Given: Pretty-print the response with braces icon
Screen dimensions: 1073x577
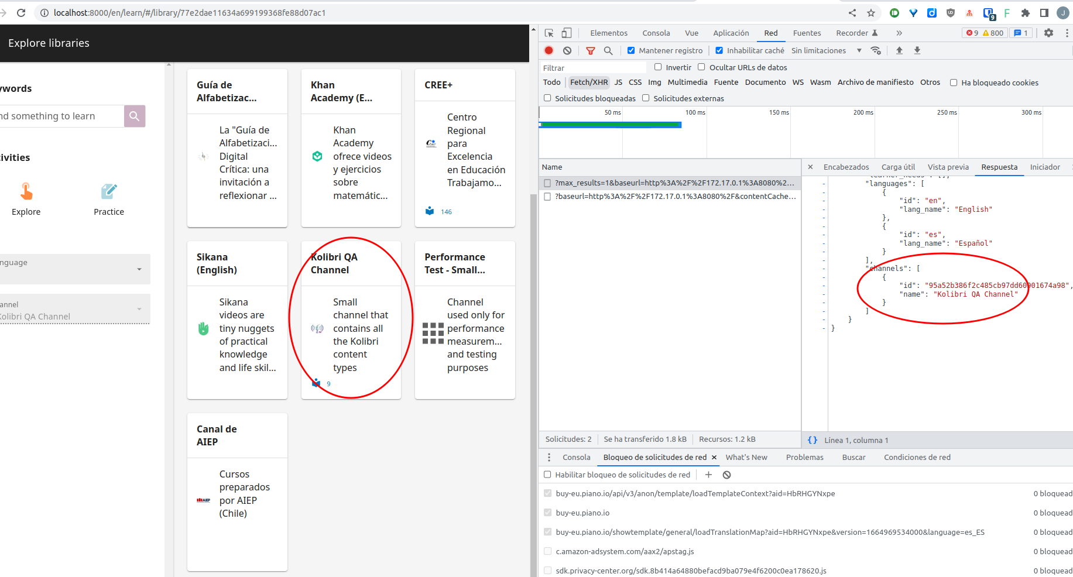Looking at the screenshot, I should click(x=813, y=440).
